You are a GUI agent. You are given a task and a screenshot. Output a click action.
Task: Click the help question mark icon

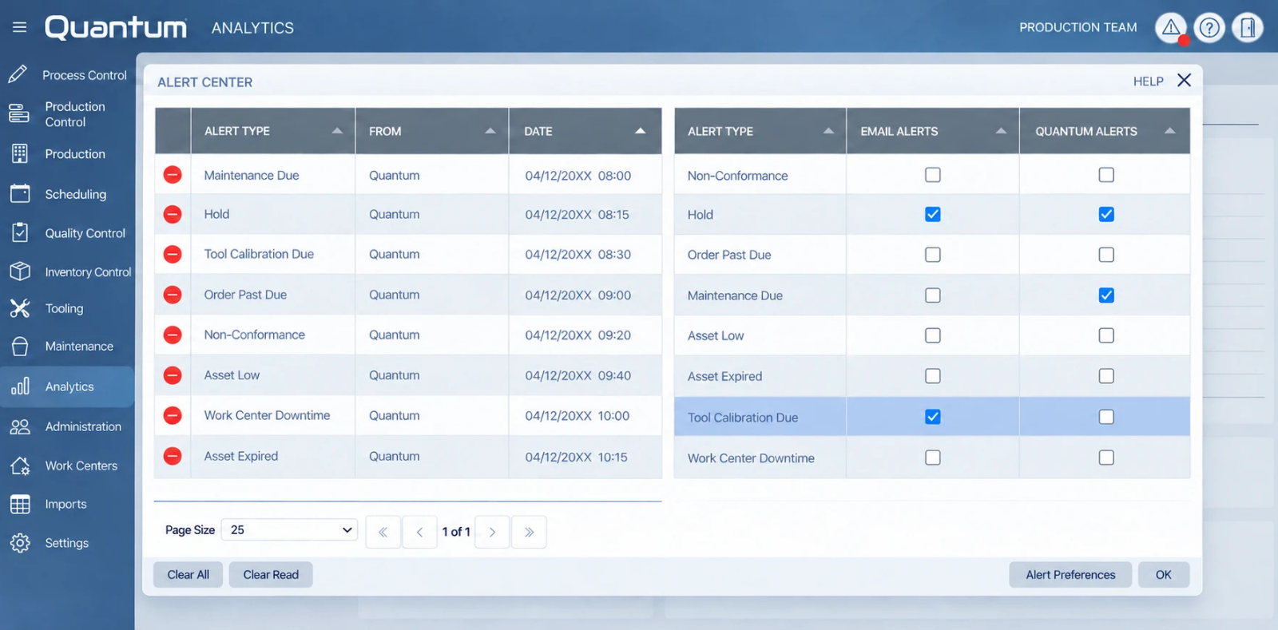pyautogui.click(x=1209, y=28)
